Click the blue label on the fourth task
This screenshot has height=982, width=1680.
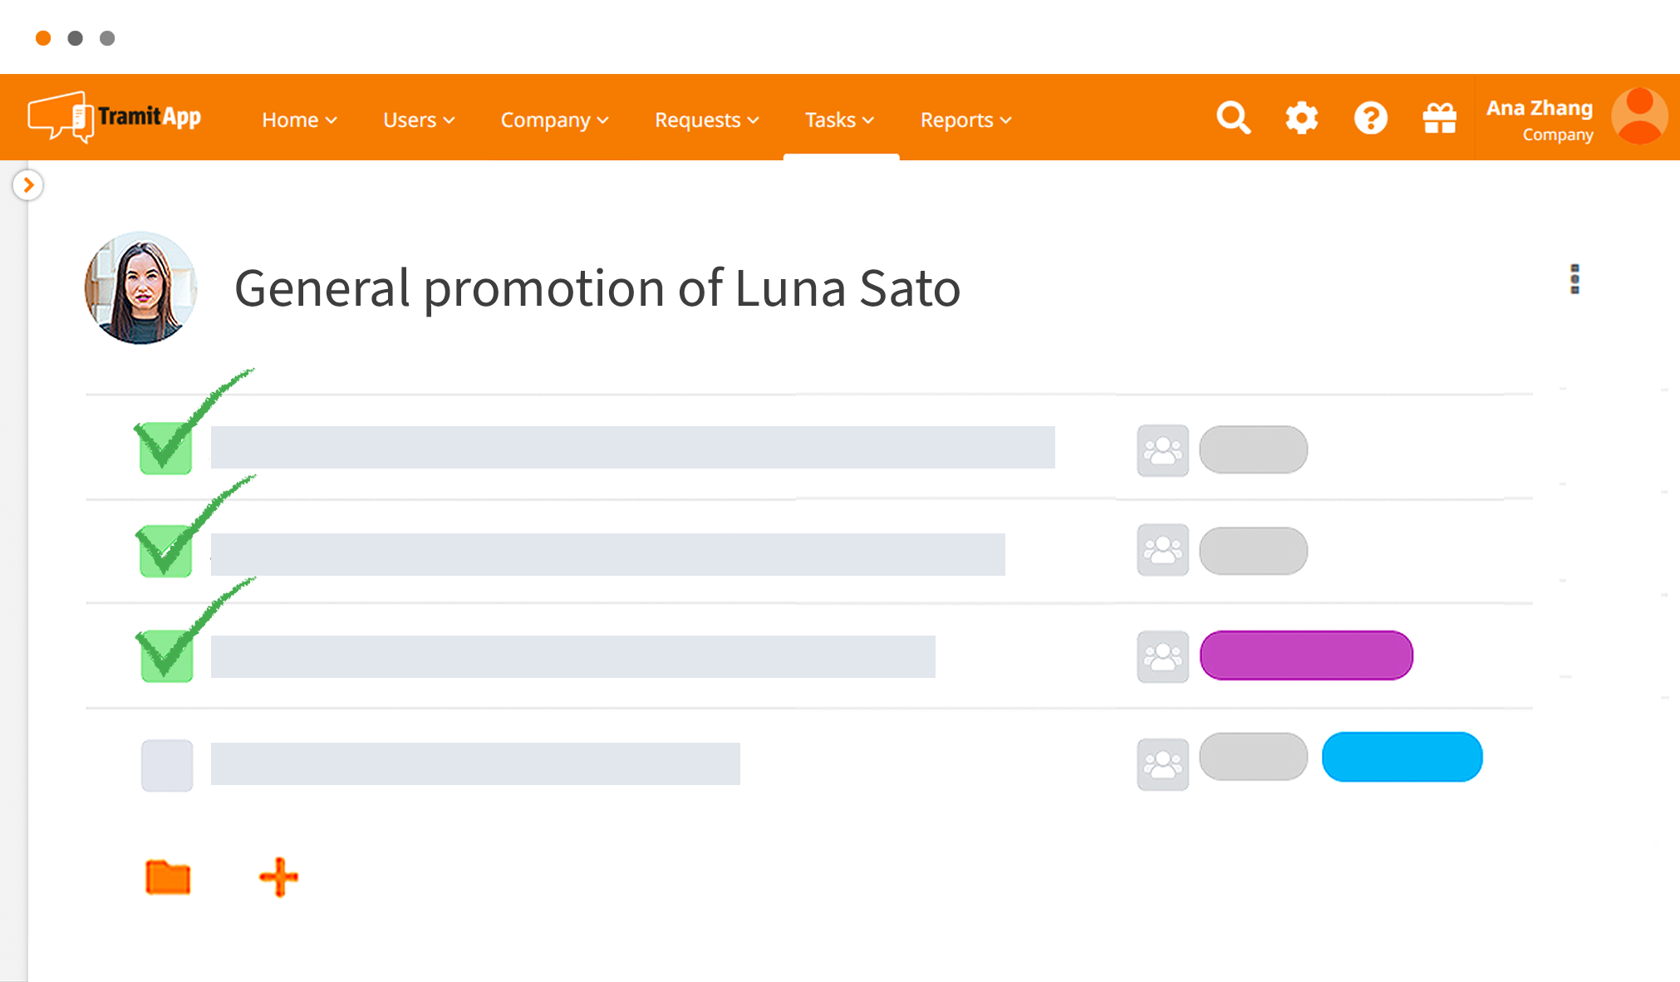point(1402,757)
